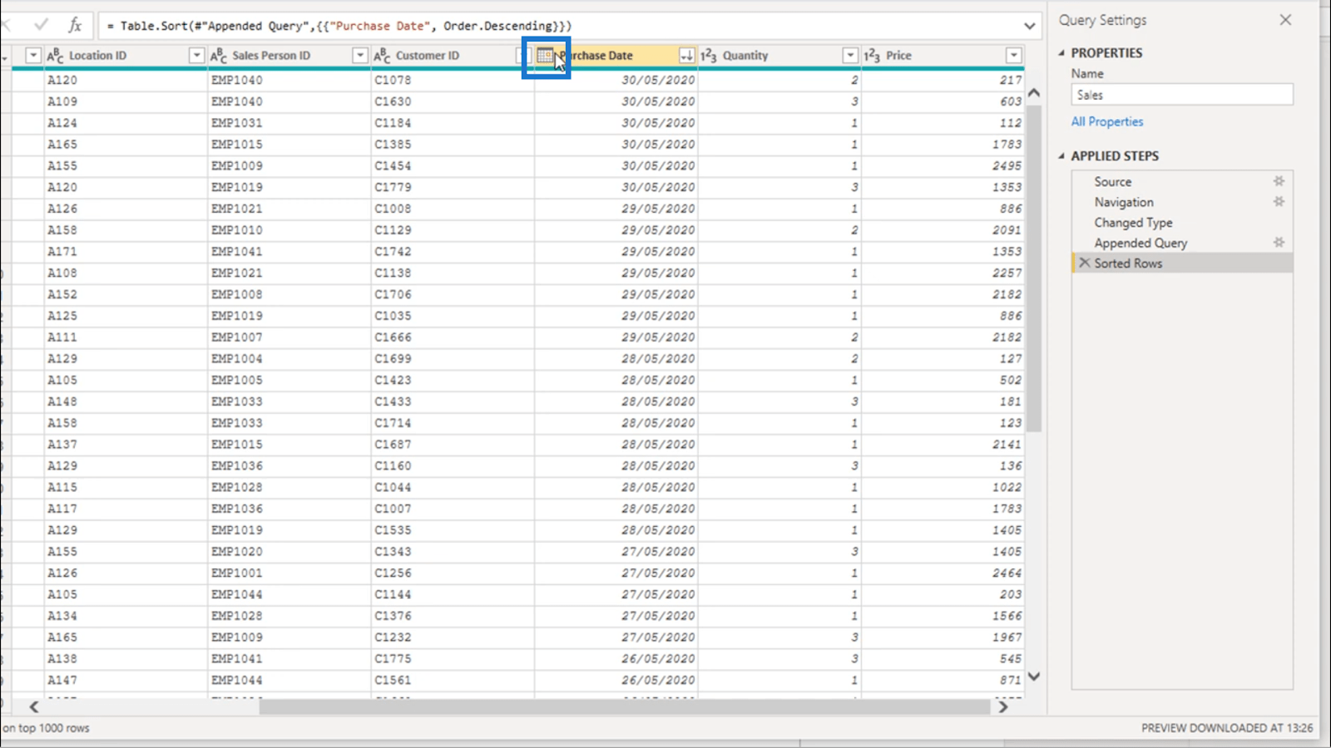The width and height of the screenshot is (1331, 748).
Task: Open Price column filter dropdown
Action: pyautogui.click(x=1013, y=56)
